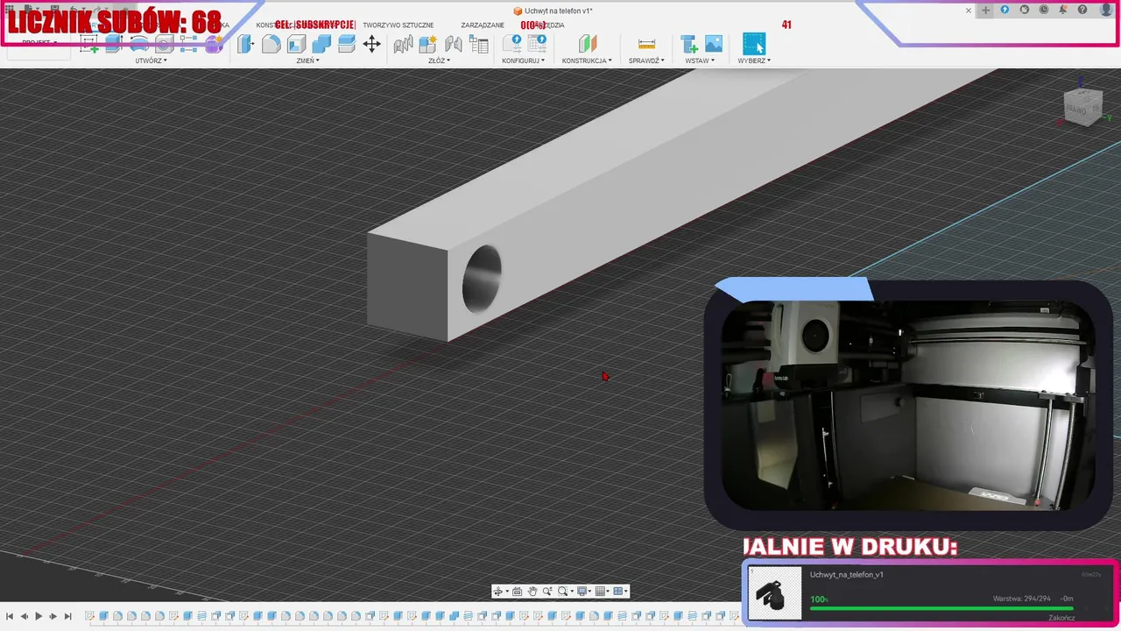The width and height of the screenshot is (1121, 631).
Task: Select the Uchwyt na telefon v1 document tab
Action: pyautogui.click(x=553, y=11)
